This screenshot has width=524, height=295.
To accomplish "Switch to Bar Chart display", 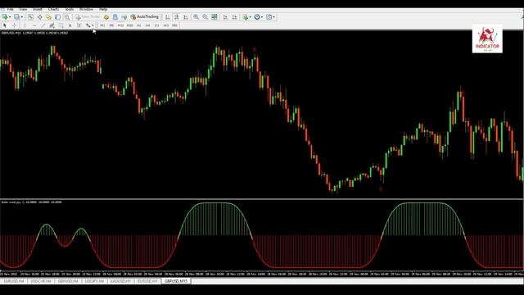I will [x=167, y=16].
